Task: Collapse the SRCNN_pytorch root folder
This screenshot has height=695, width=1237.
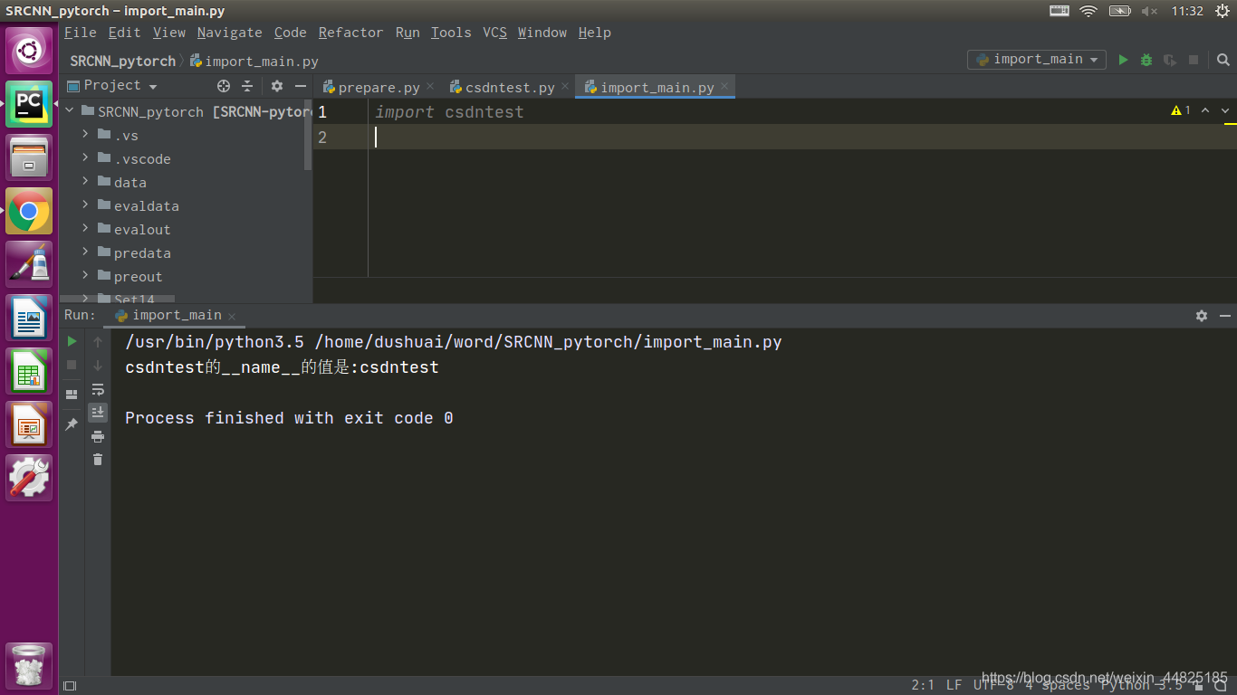Action: [70, 111]
